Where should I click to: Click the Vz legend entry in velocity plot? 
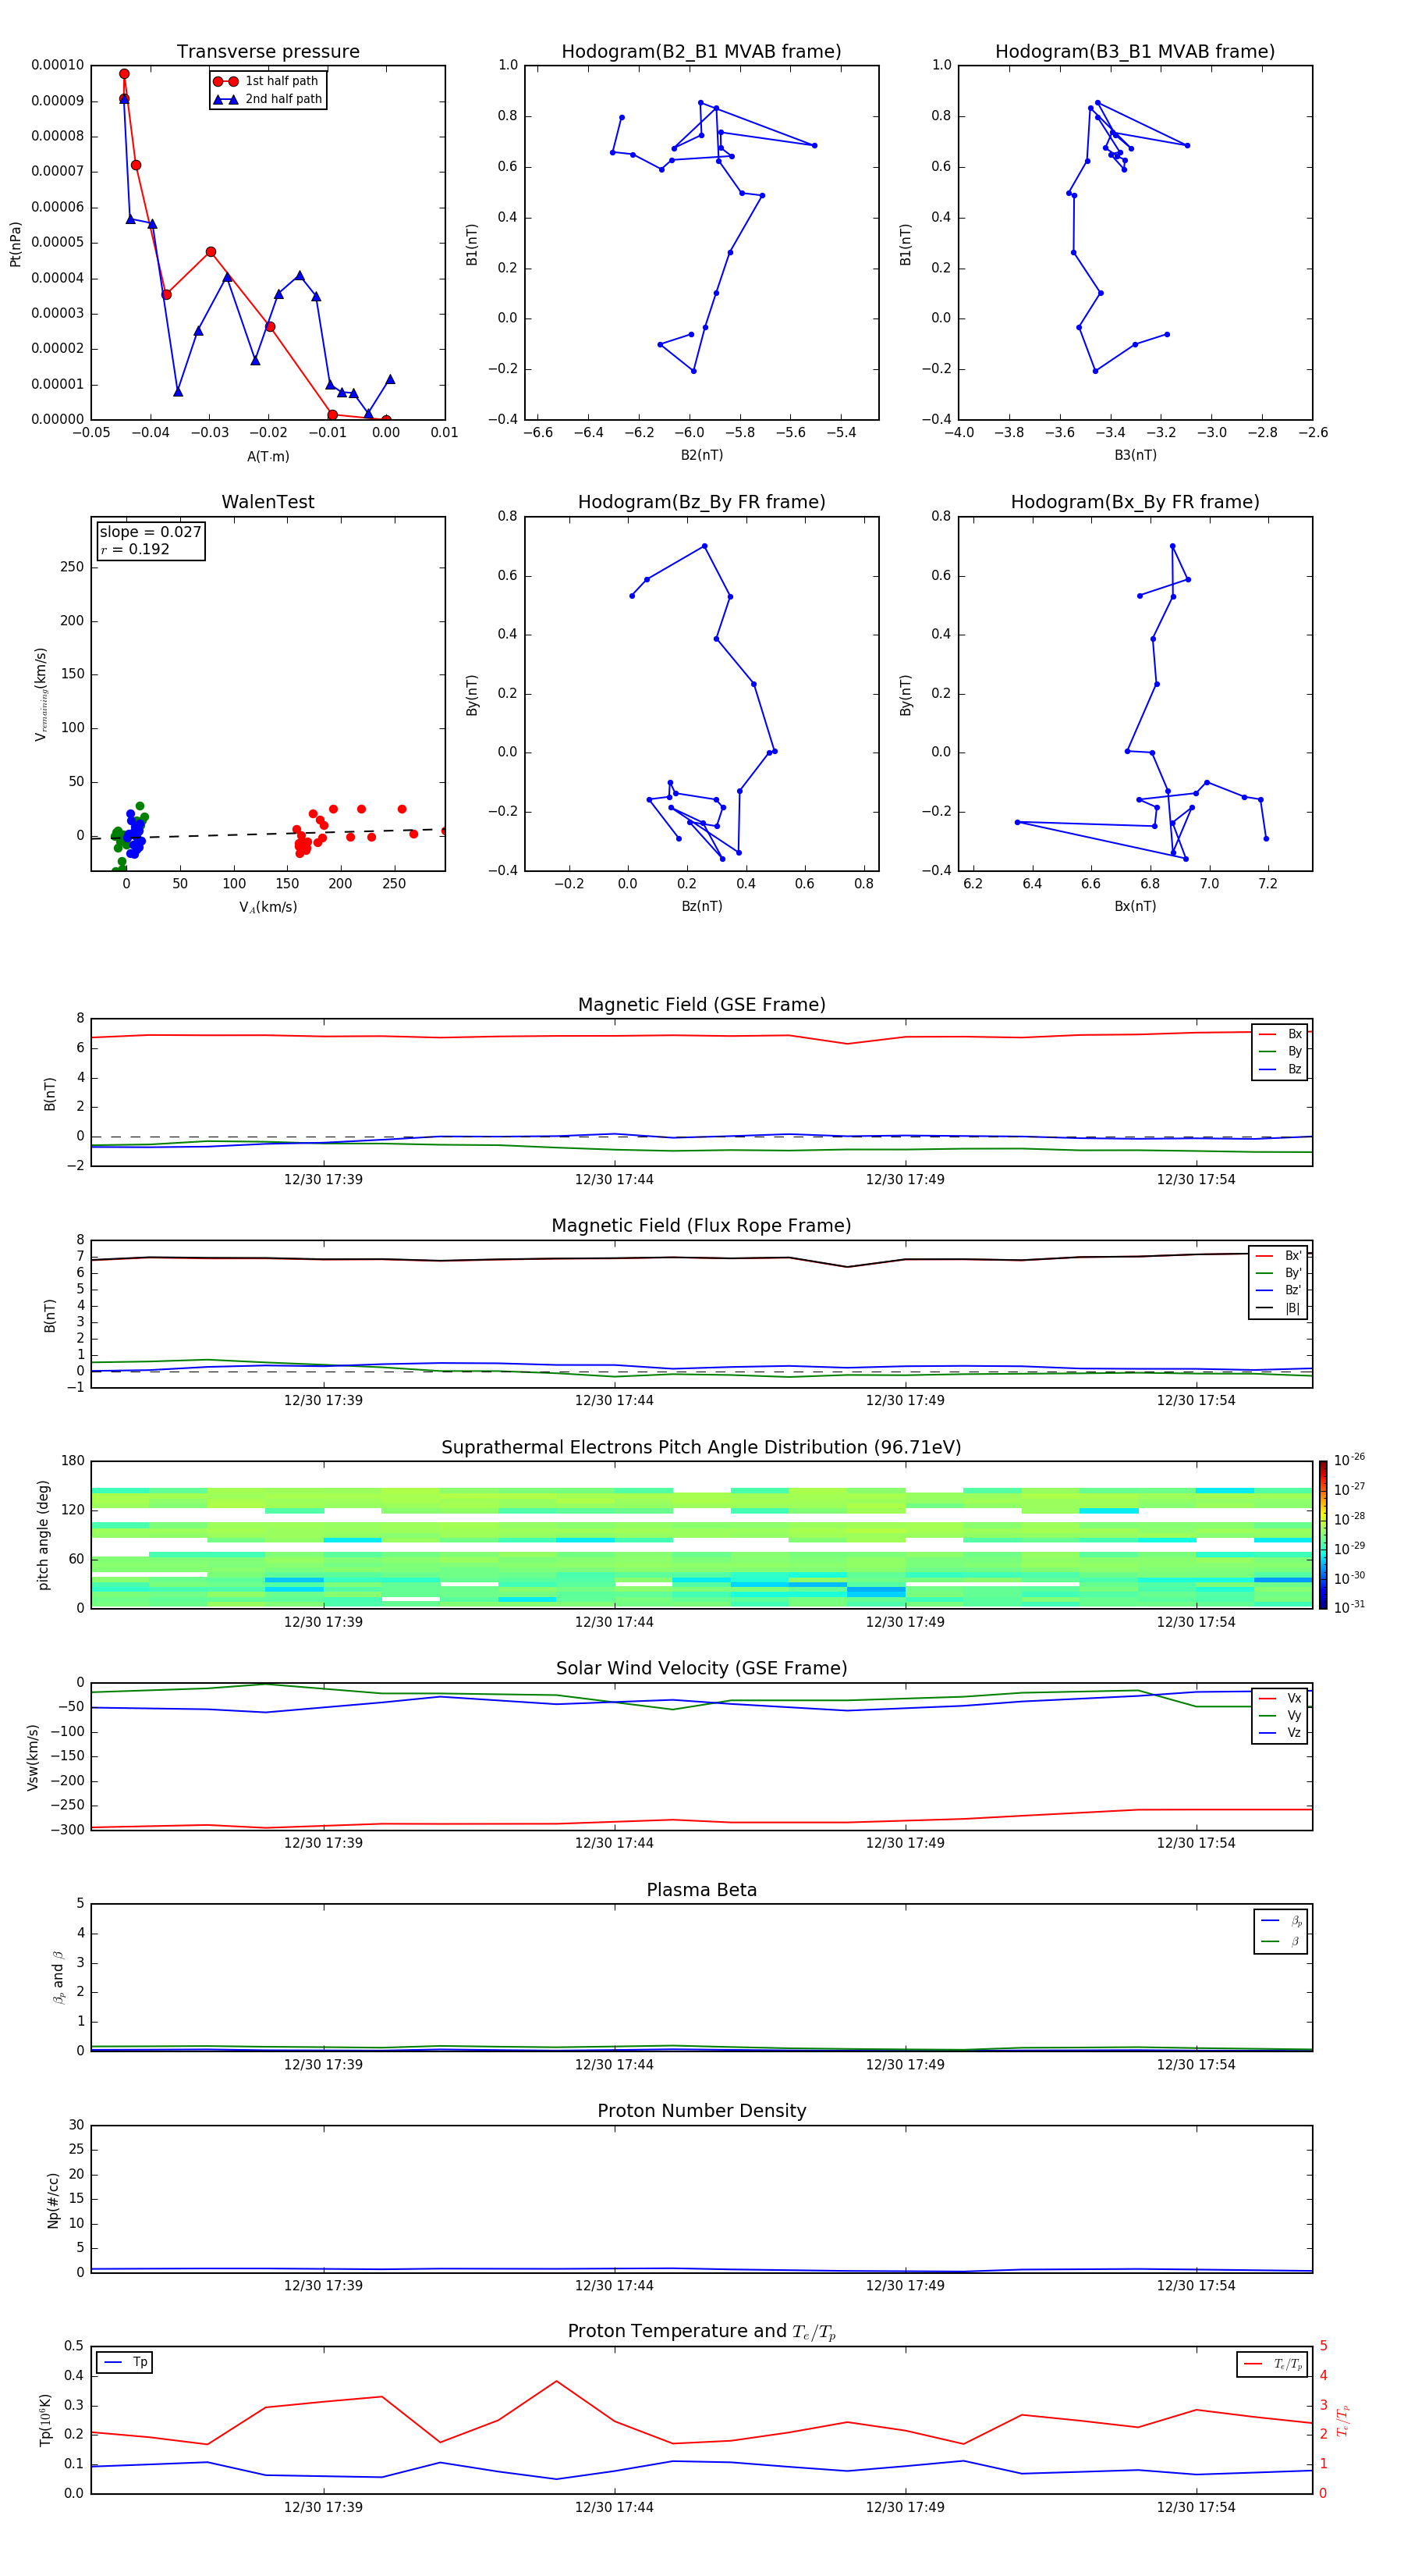[x=1280, y=1733]
